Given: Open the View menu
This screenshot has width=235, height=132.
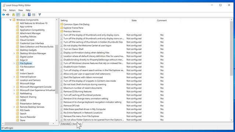Looking at the screenshot, I should (21, 10).
